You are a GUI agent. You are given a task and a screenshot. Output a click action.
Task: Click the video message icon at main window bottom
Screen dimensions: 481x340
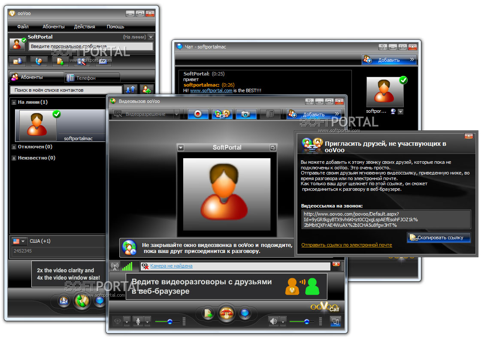(x=64, y=301)
